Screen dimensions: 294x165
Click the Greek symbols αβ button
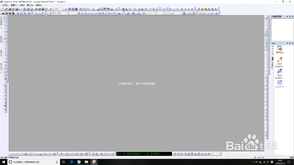coord(99,13)
